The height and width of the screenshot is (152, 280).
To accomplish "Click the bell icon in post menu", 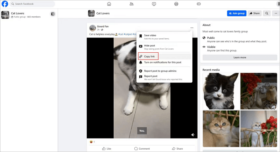I will coord(141,62).
